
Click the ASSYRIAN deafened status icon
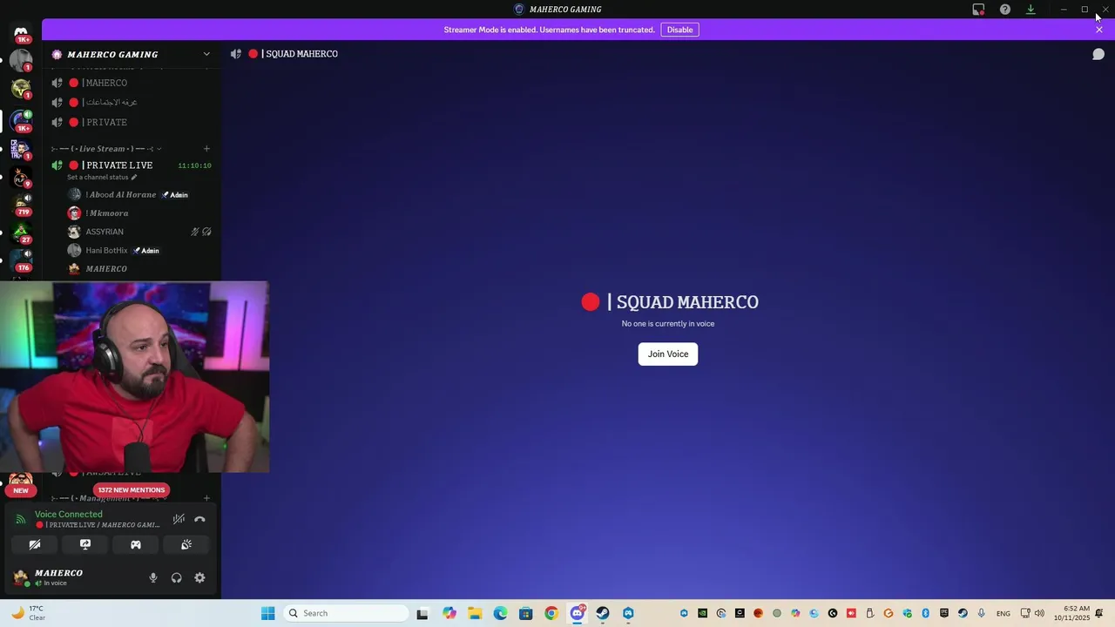206,232
